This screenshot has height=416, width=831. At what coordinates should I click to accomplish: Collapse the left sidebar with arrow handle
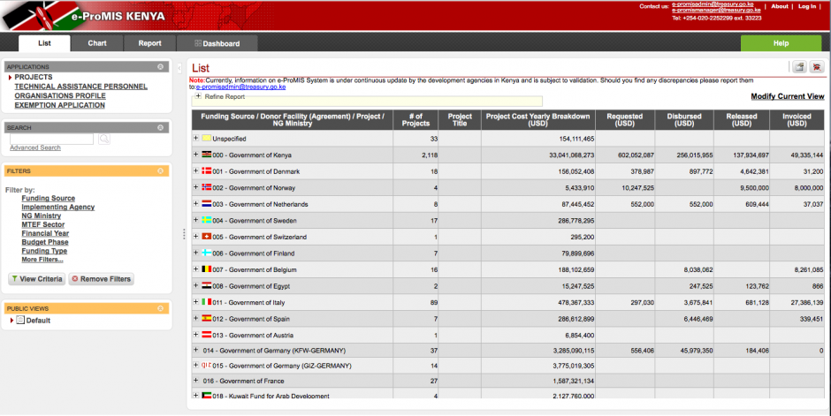[x=179, y=68]
